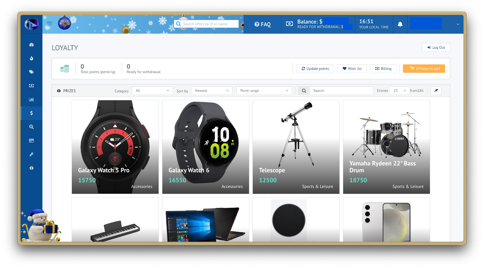Viewport: 484px width, 268px height.
Task: Open the FAQ page
Action: pos(263,24)
